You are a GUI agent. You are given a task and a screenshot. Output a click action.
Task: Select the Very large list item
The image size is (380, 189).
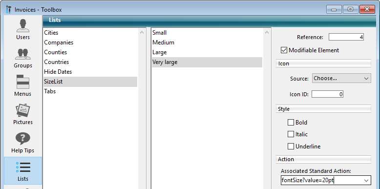pyautogui.click(x=207, y=63)
